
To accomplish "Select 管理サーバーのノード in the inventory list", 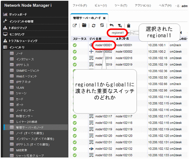I will point(36,128).
